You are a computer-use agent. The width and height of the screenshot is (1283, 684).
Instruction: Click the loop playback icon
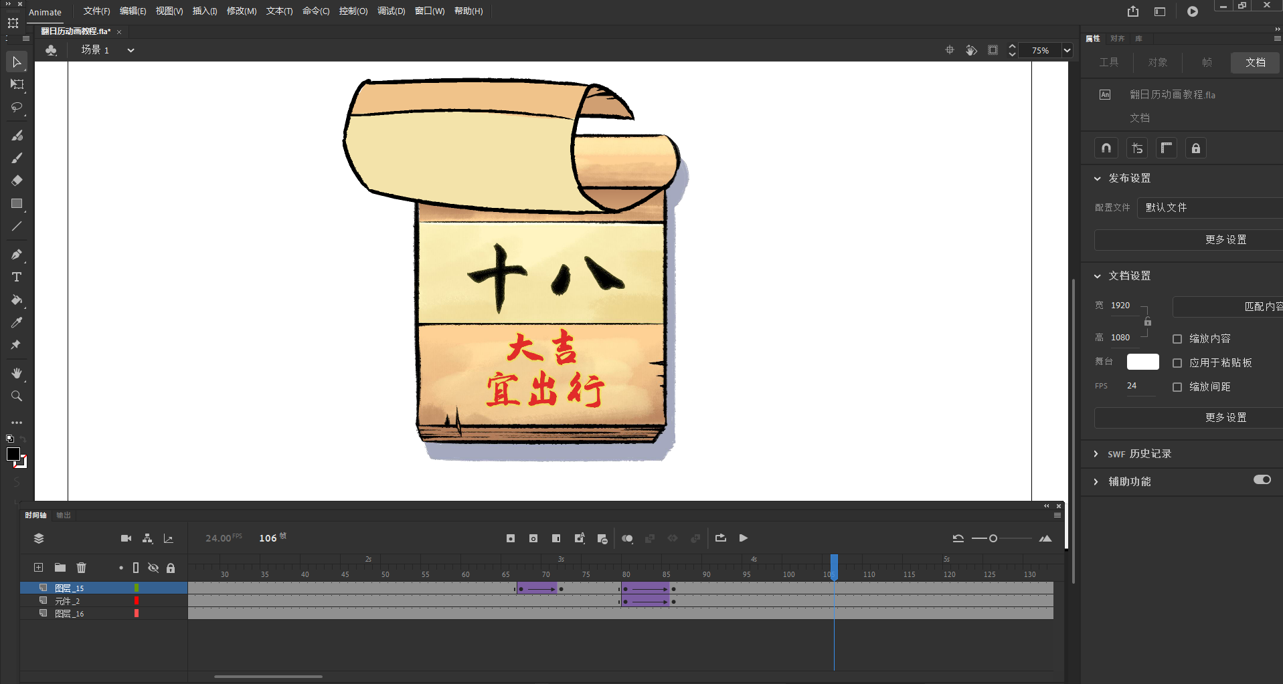pyautogui.click(x=721, y=538)
